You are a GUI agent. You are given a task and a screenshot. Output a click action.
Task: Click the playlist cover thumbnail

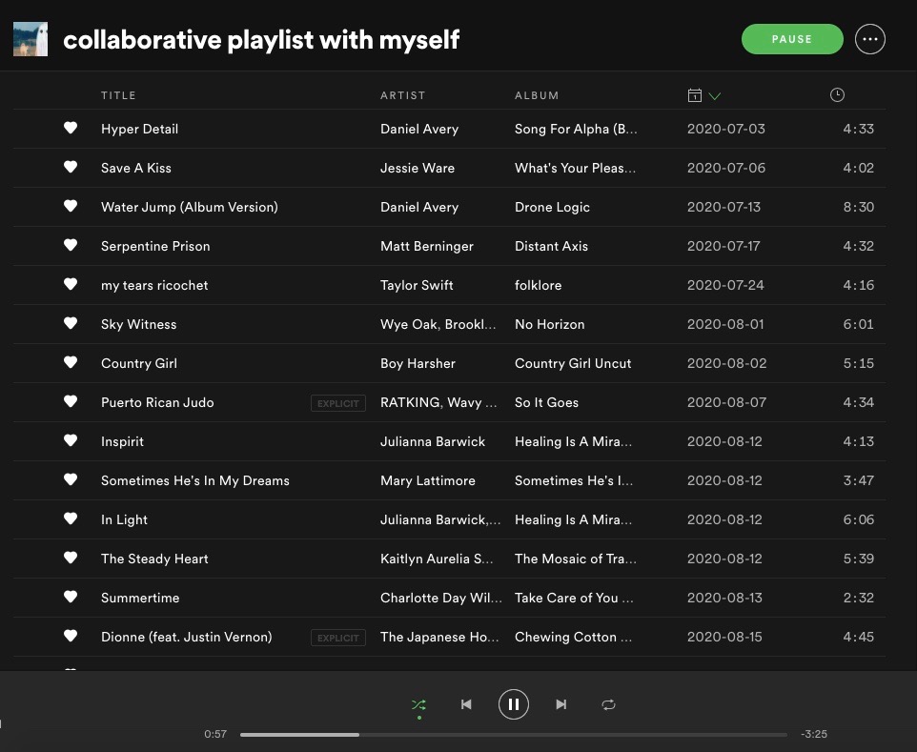[x=31, y=39]
